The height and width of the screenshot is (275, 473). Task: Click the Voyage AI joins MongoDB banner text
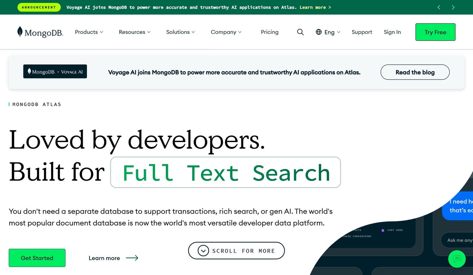click(234, 72)
